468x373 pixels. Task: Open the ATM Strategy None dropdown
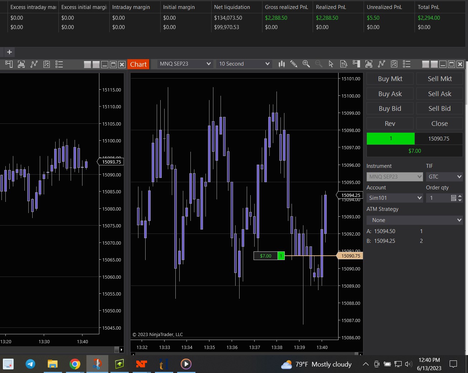coord(415,220)
